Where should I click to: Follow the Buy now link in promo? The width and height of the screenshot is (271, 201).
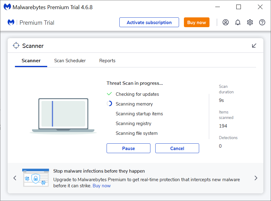click(x=102, y=186)
